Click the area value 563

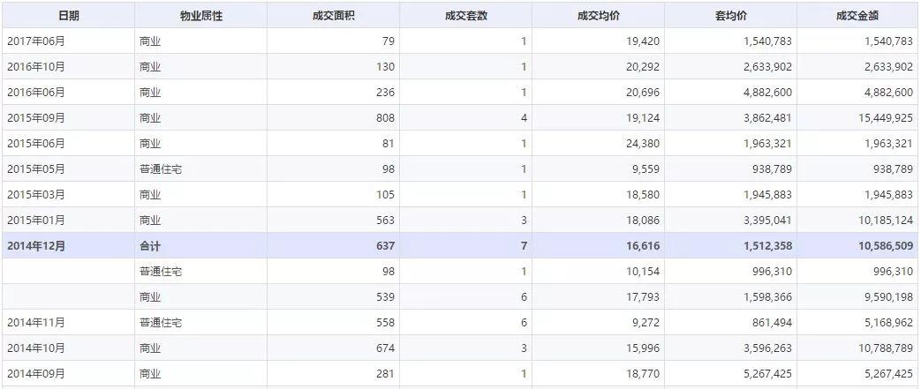coord(385,221)
